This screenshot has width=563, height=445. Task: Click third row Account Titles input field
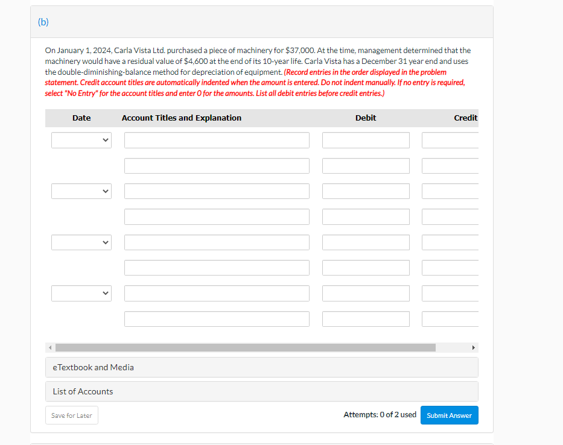click(x=217, y=191)
